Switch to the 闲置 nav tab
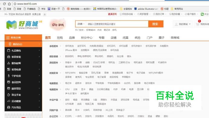Viewport: 209px width, 118px height. (x=126, y=38)
